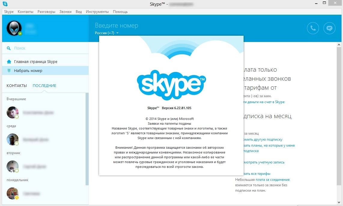Click © 2014 Skype и (или) Microsoft text
Screen dimensions: 343x206
(169, 119)
